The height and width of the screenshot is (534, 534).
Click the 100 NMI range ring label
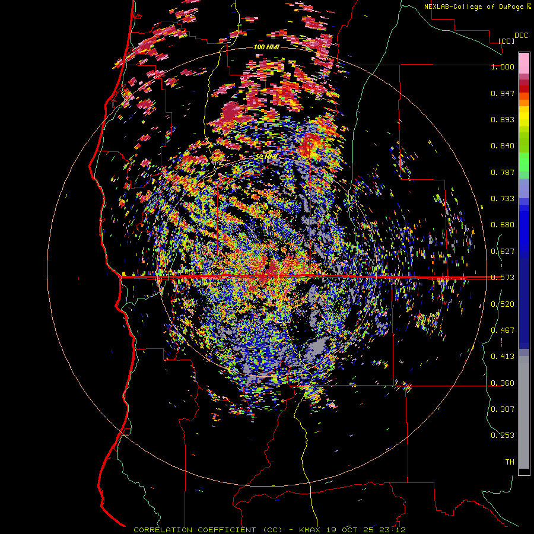point(266,47)
